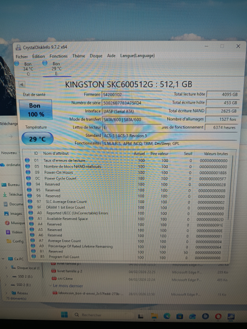
Task: Collapse the Ce PC tree node
Action: pyautogui.click(x=3, y=259)
